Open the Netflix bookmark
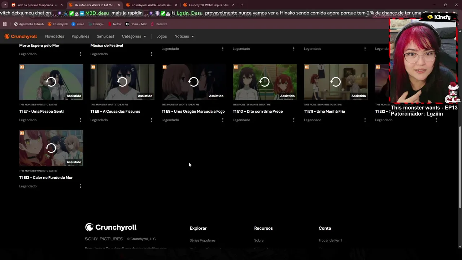 115,24
